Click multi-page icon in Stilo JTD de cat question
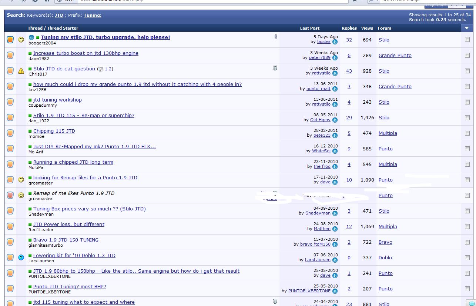This screenshot has width=476, height=306. (x=101, y=69)
